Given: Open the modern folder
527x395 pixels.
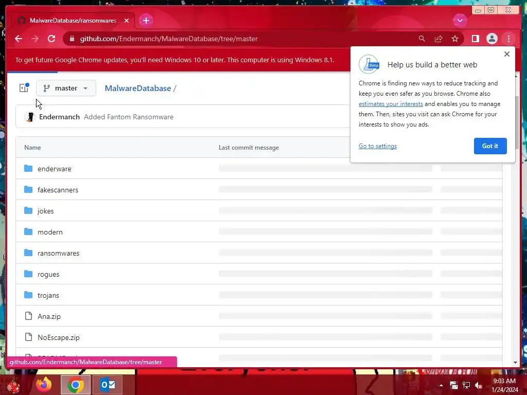Looking at the screenshot, I should (x=50, y=232).
